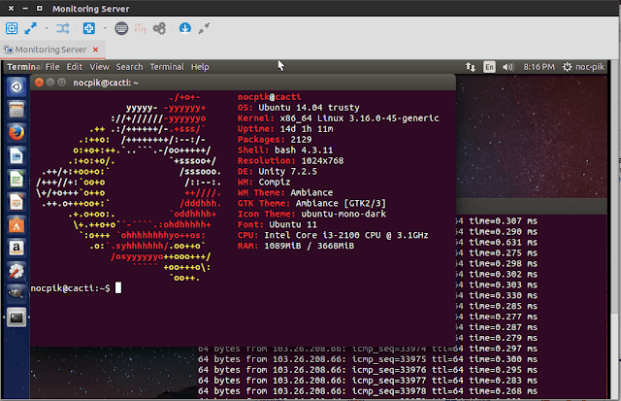Click the nocpik@cacti terminal title bar text
This screenshot has height=401, width=621.
106,83
